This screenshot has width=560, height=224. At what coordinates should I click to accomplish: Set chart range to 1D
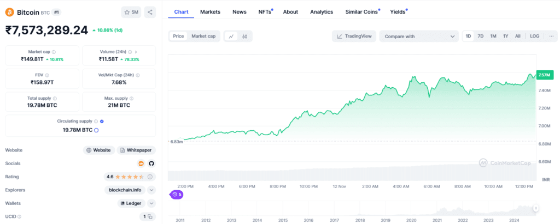point(469,36)
